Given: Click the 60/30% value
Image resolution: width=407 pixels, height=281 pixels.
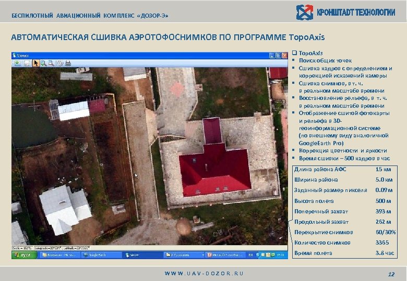Looking at the screenshot, I should pos(386,232).
